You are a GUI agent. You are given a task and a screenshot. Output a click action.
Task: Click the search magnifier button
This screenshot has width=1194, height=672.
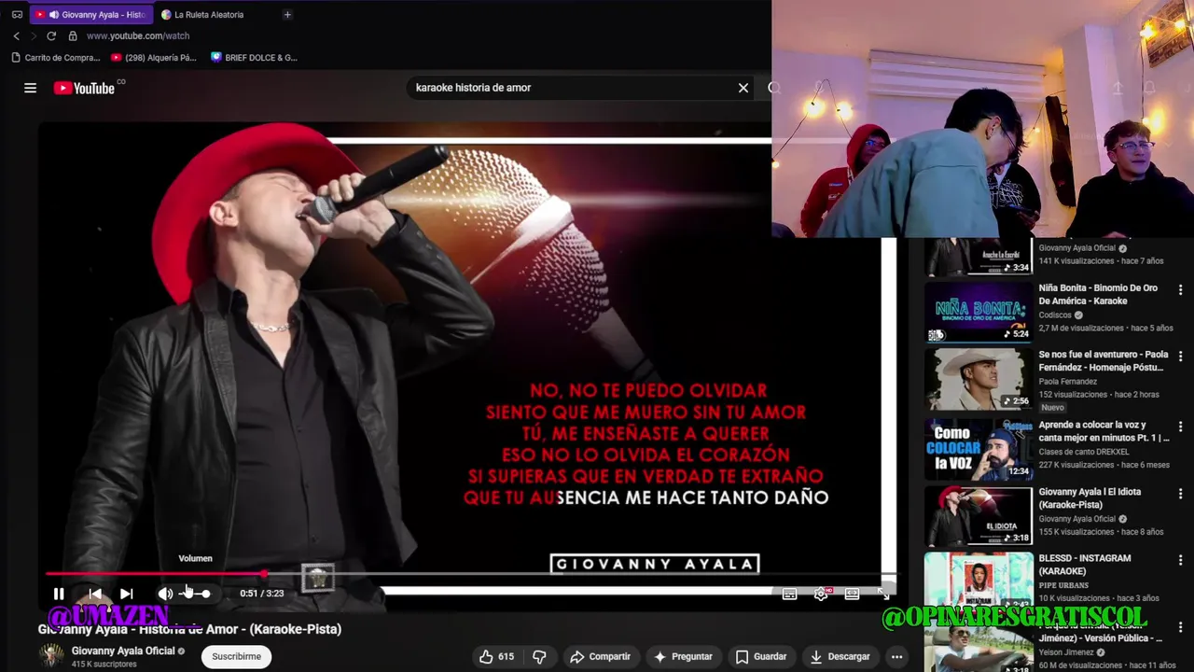click(x=774, y=88)
